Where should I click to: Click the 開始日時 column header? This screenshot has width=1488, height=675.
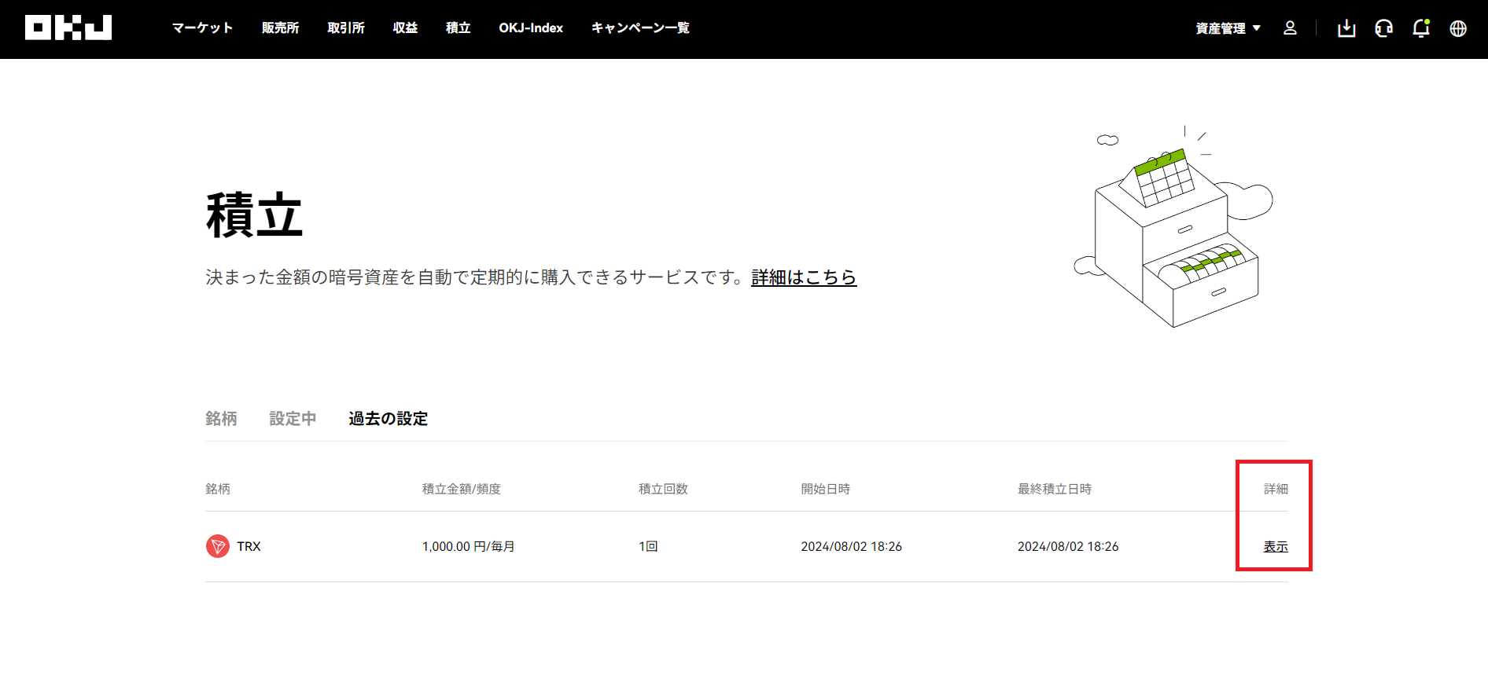point(825,489)
